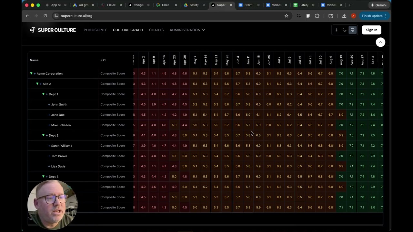Viewport: 413px width, 232px height.
Task: Switch to the App St tab
Action: (x=56, y=5)
